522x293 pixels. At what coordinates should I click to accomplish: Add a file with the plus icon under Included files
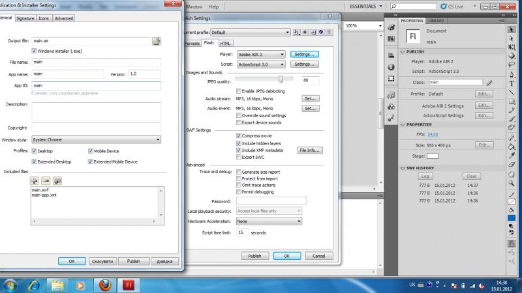pos(35,181)
